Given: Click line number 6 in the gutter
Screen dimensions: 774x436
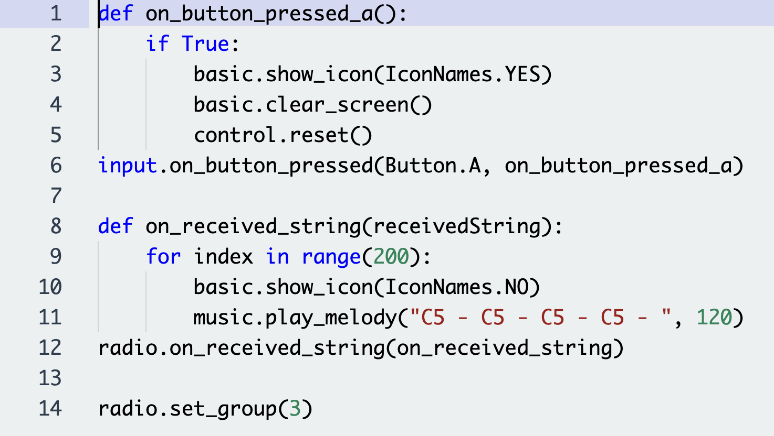Looking at the screenshot, I should click(56, 166).
